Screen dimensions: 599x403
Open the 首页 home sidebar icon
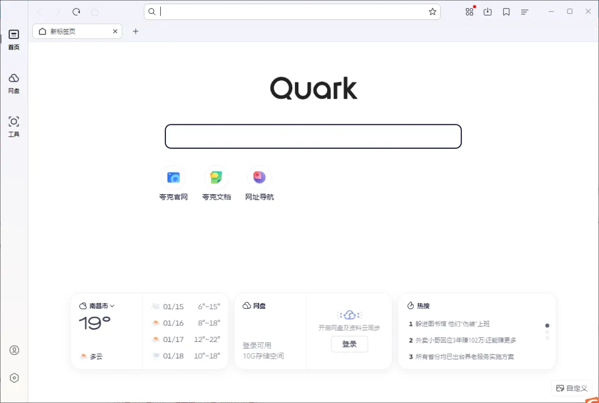[x=14, y=40]
